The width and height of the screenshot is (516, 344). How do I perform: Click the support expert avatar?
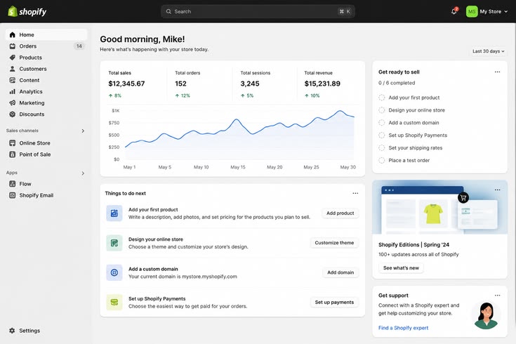486,315
